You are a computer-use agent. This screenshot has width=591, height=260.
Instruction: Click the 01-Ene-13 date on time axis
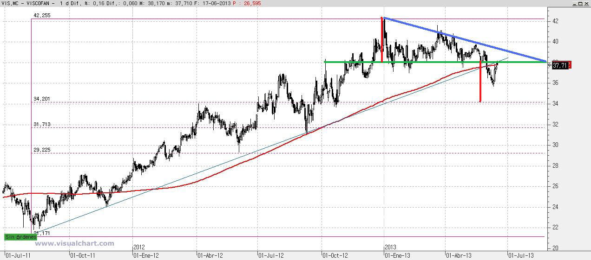pos(397,255)
